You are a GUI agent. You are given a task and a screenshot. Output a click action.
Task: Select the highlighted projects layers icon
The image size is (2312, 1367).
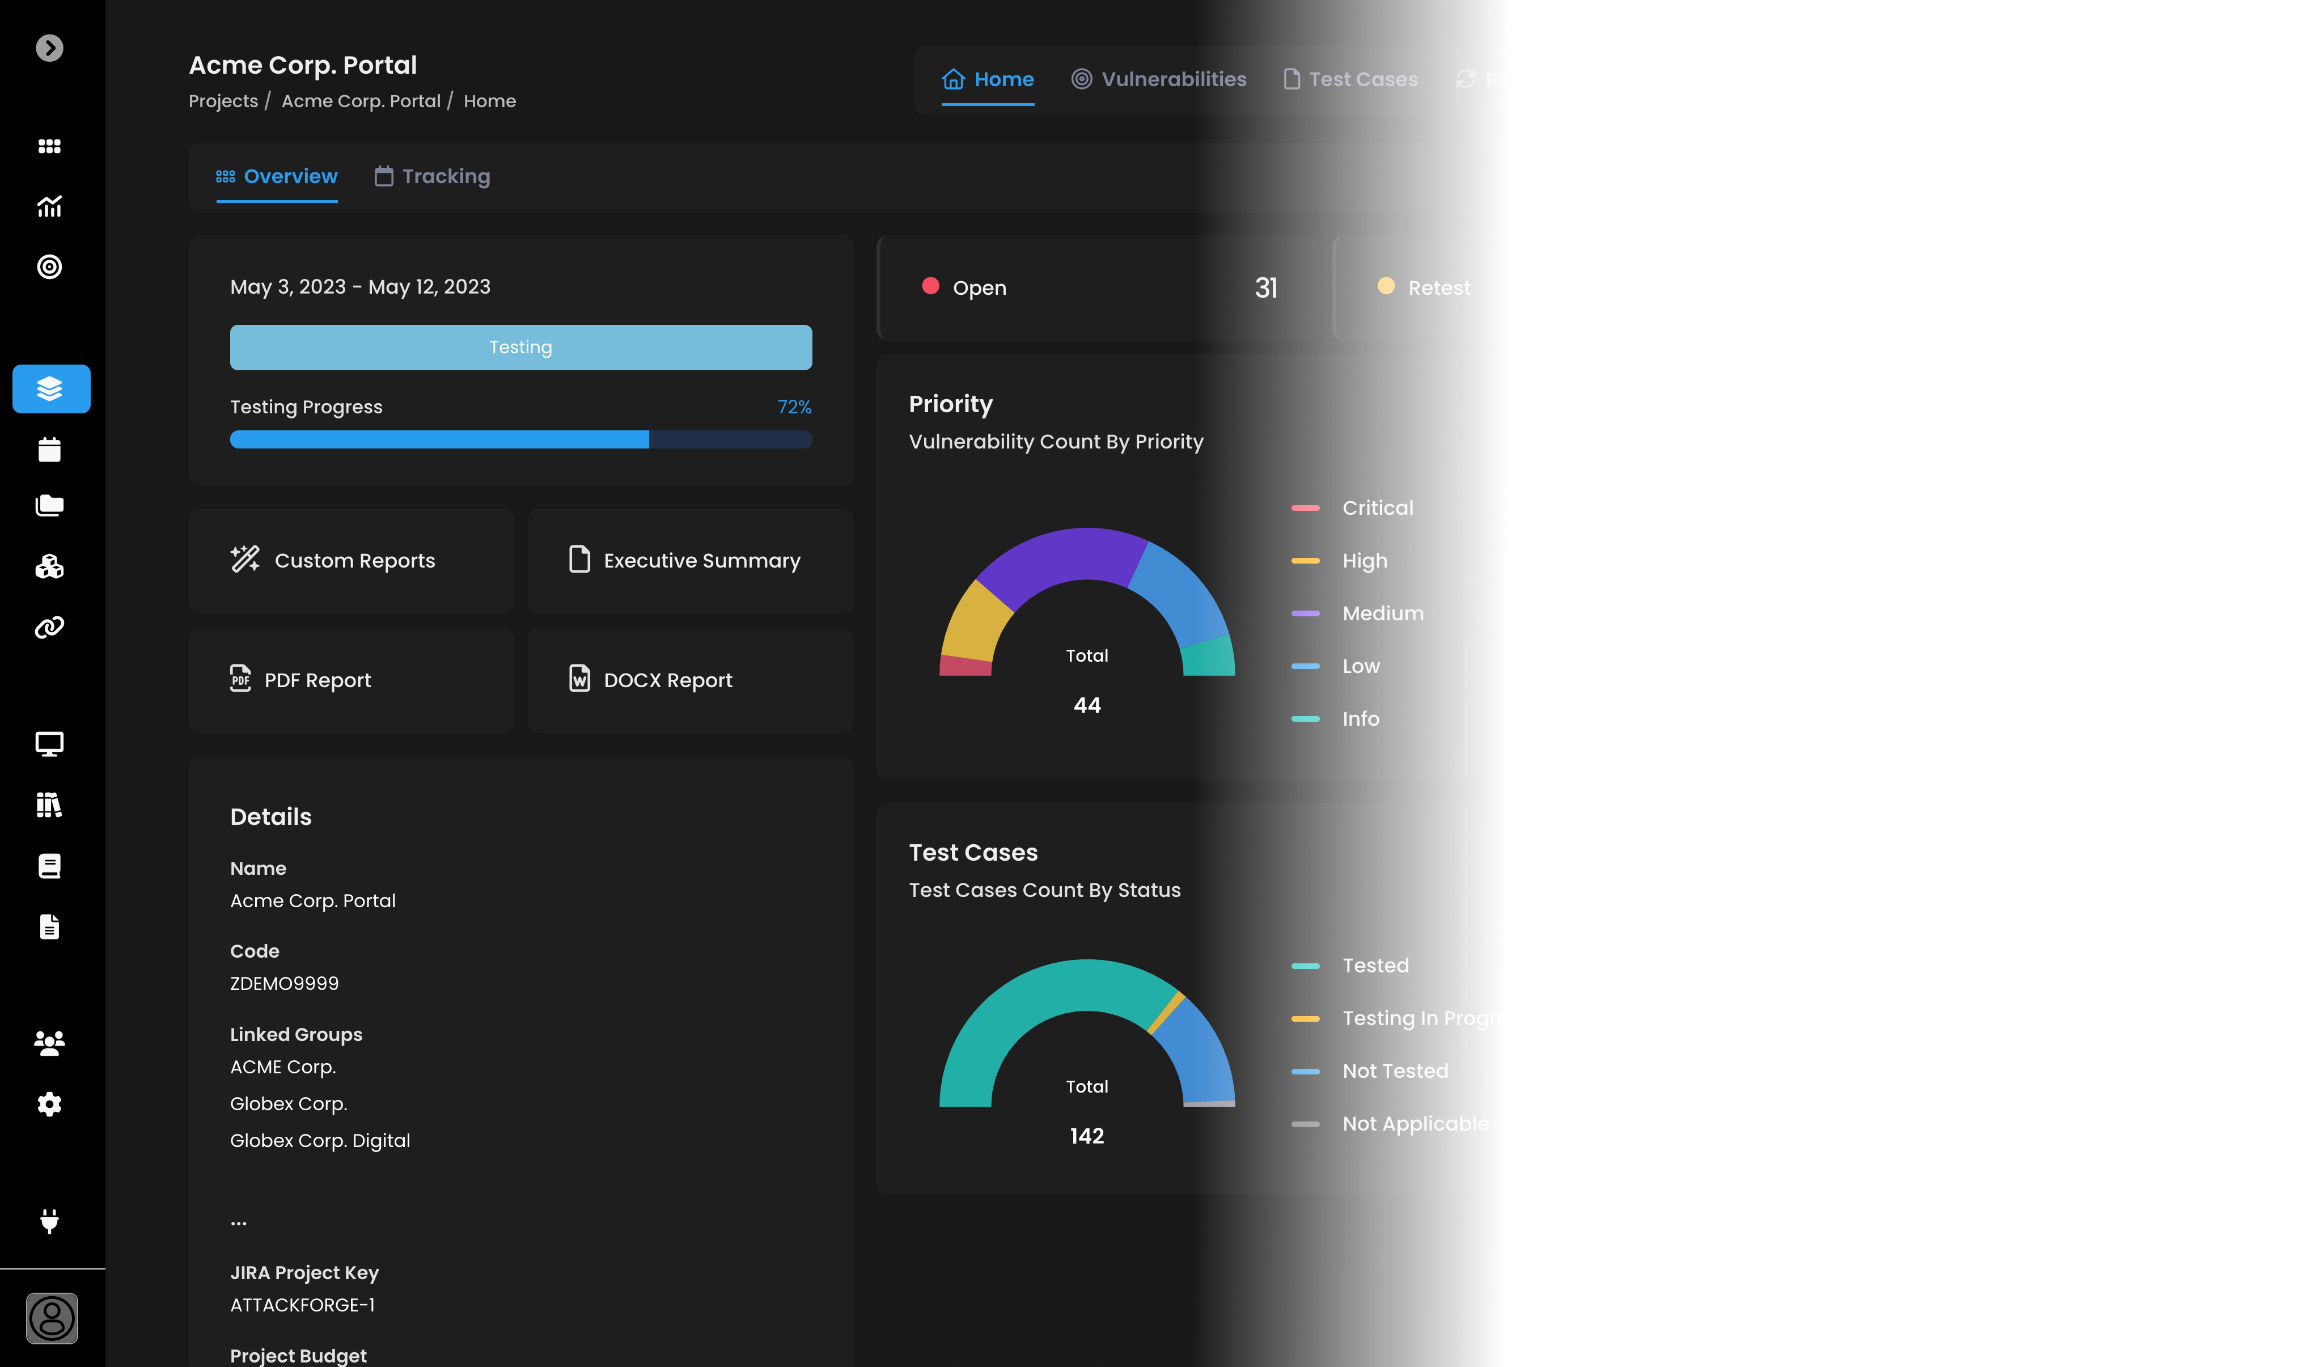50,389
